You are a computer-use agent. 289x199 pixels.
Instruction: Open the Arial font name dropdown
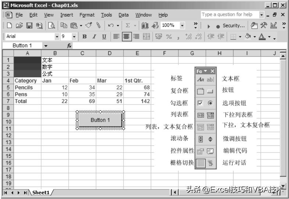point(57,37)
